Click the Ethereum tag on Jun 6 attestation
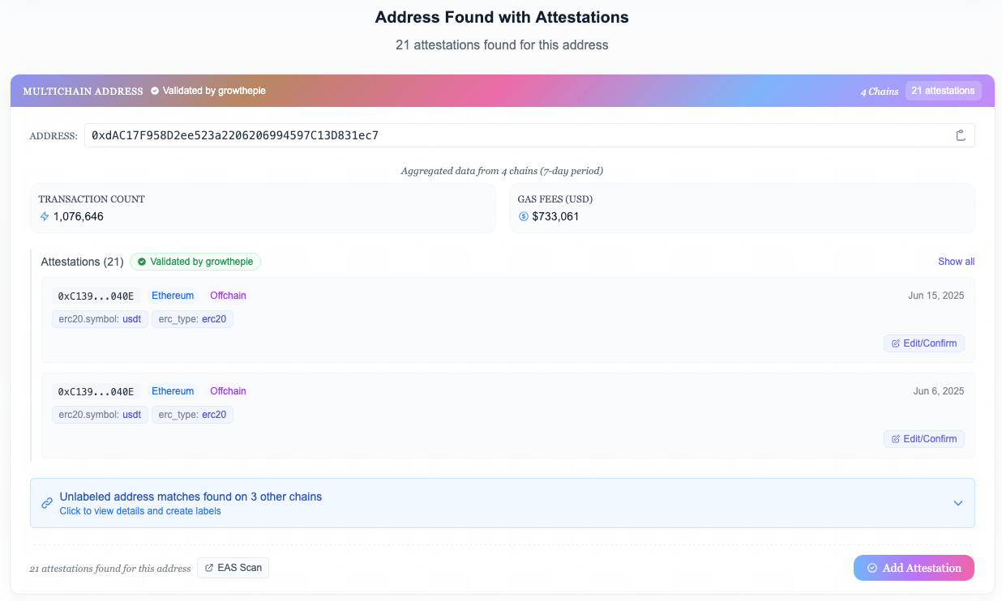 [173, 391]
